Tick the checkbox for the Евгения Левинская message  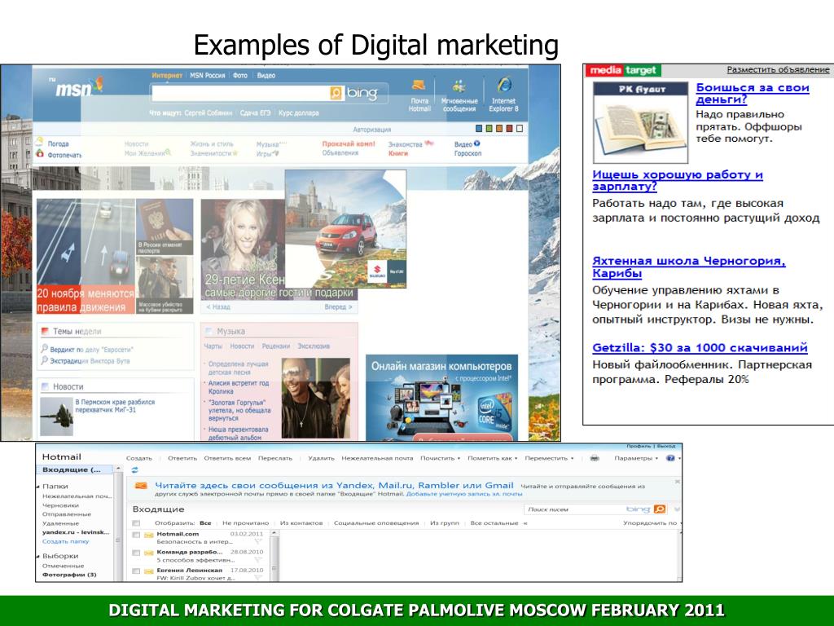click(x=136, y=571)
